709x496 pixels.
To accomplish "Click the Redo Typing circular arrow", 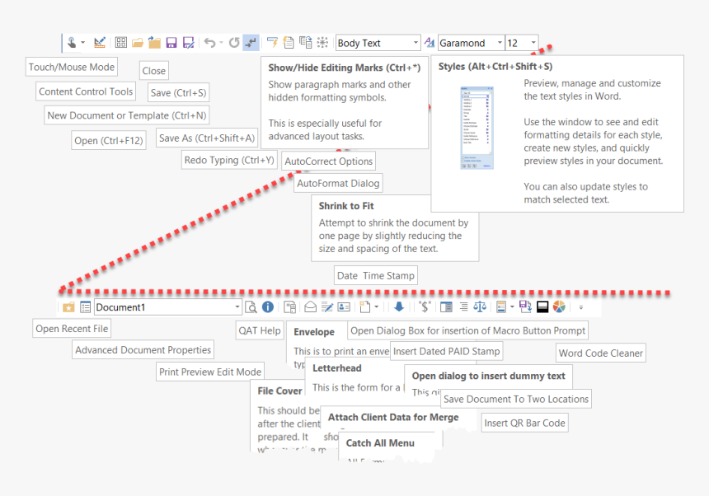I will [234, 43].
